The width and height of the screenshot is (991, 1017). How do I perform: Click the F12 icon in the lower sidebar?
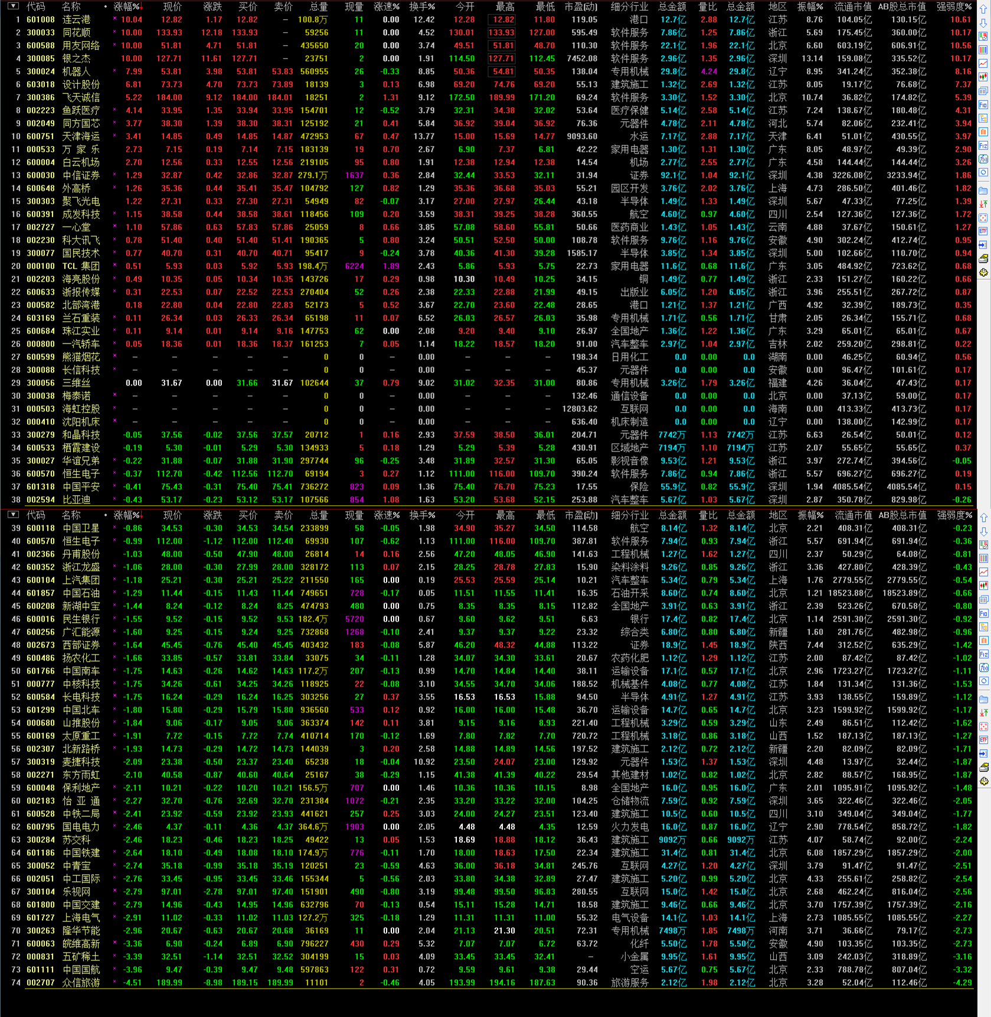984,654
